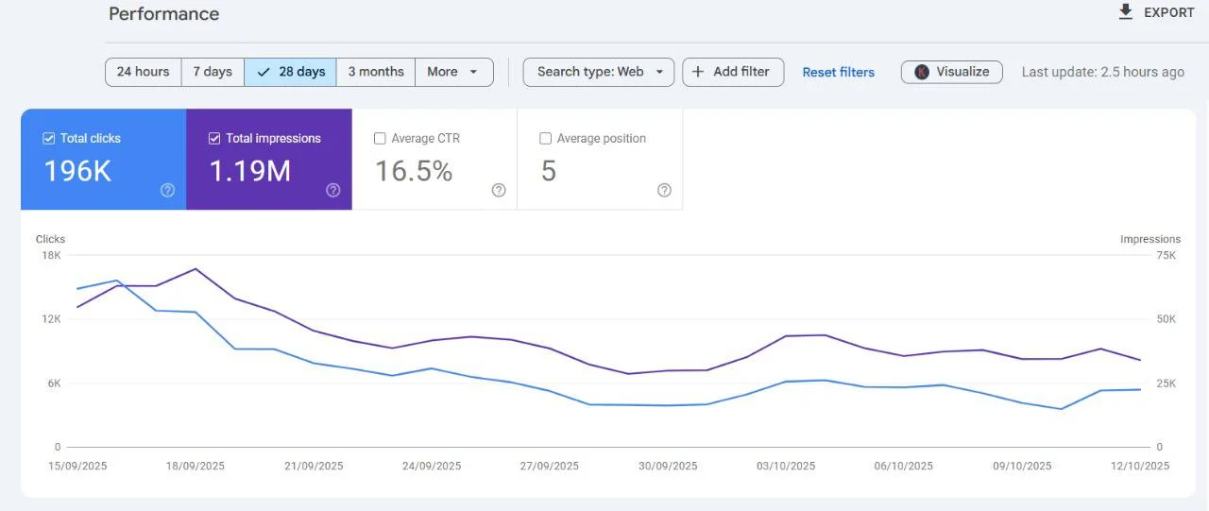Click the plus icon in Add filter
This screenshot has height=511, width=1209.
(698, 72)
